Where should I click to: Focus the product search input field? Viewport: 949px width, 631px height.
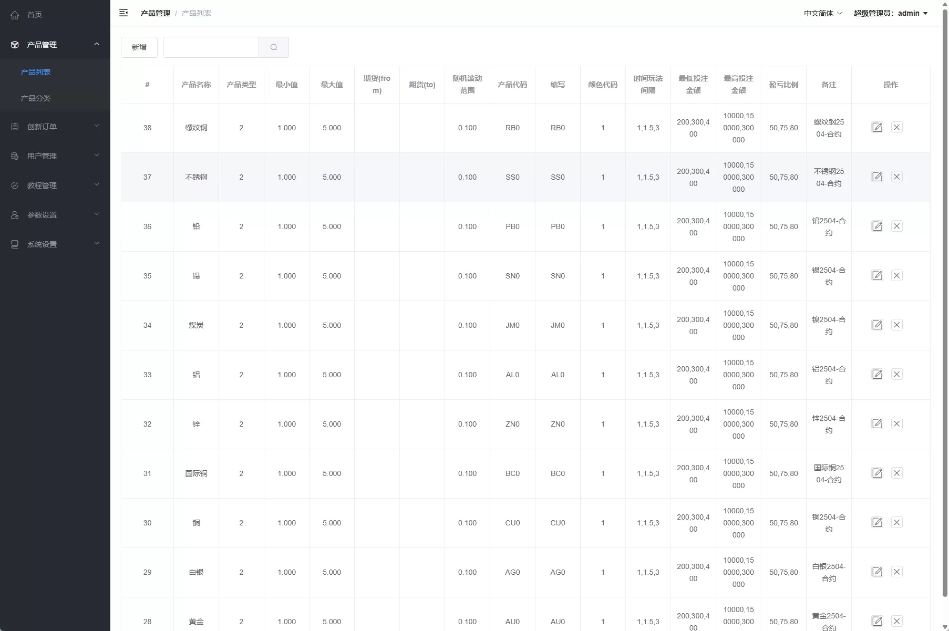(x=211, y=47)
